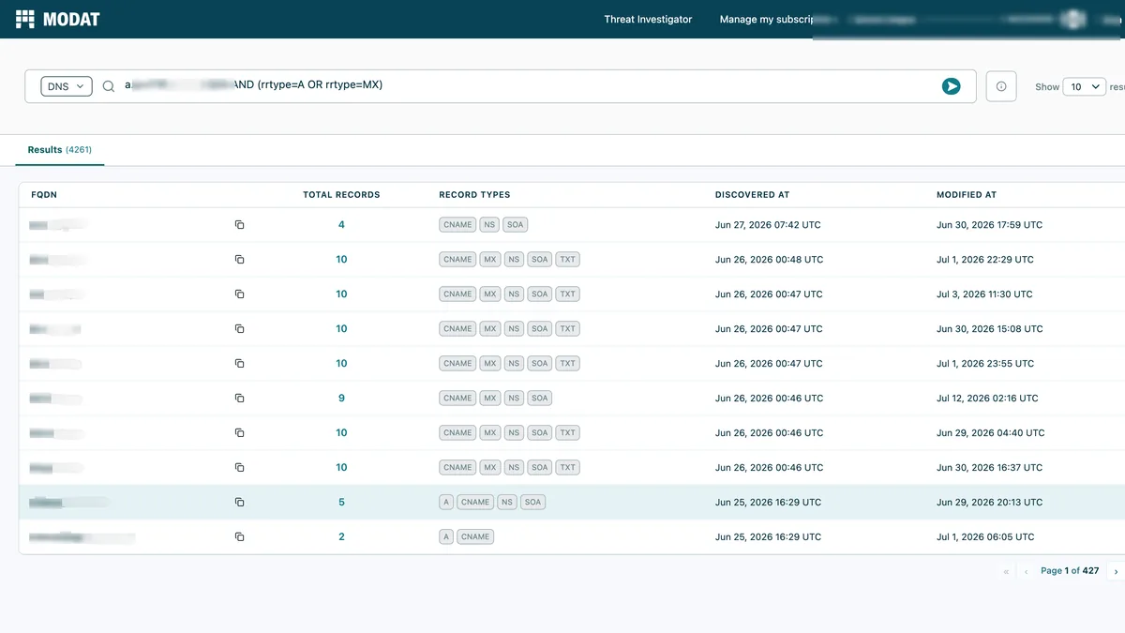Select 'Jul 1, 2026 06:05 UTC' modified cell
Screen dimensions: 1125x633
click(x=985, y=537)
